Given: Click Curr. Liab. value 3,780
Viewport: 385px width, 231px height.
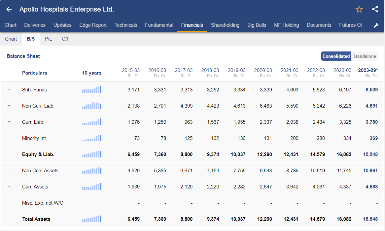Looking at the screenshot, I should coord(371,122).
